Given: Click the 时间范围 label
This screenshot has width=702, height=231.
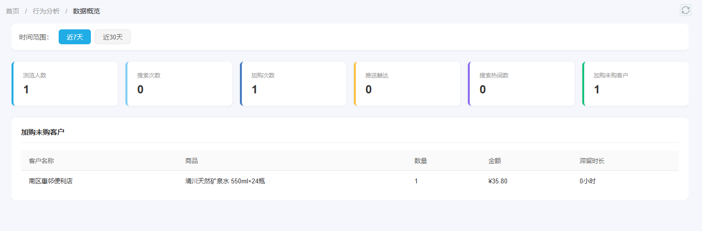Looking at the screenshot, I should point(34,37).
